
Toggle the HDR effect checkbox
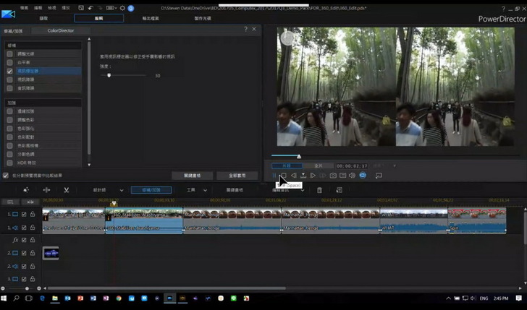click(x=10, y=162)
